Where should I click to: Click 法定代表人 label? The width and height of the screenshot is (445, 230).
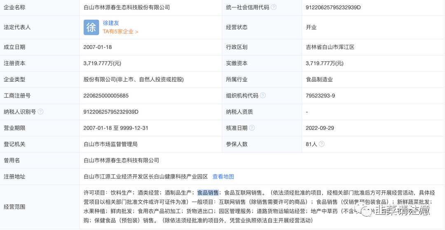point(17,28)
